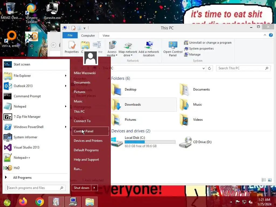The width and height of the screenshot is (276, 207).
Task: Expand File Explorer submenu arrow
Action: click(66, 76)
